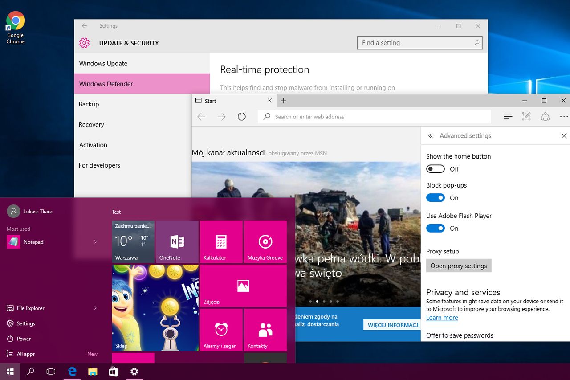Click the Find a setting search box

coord(419,43)
